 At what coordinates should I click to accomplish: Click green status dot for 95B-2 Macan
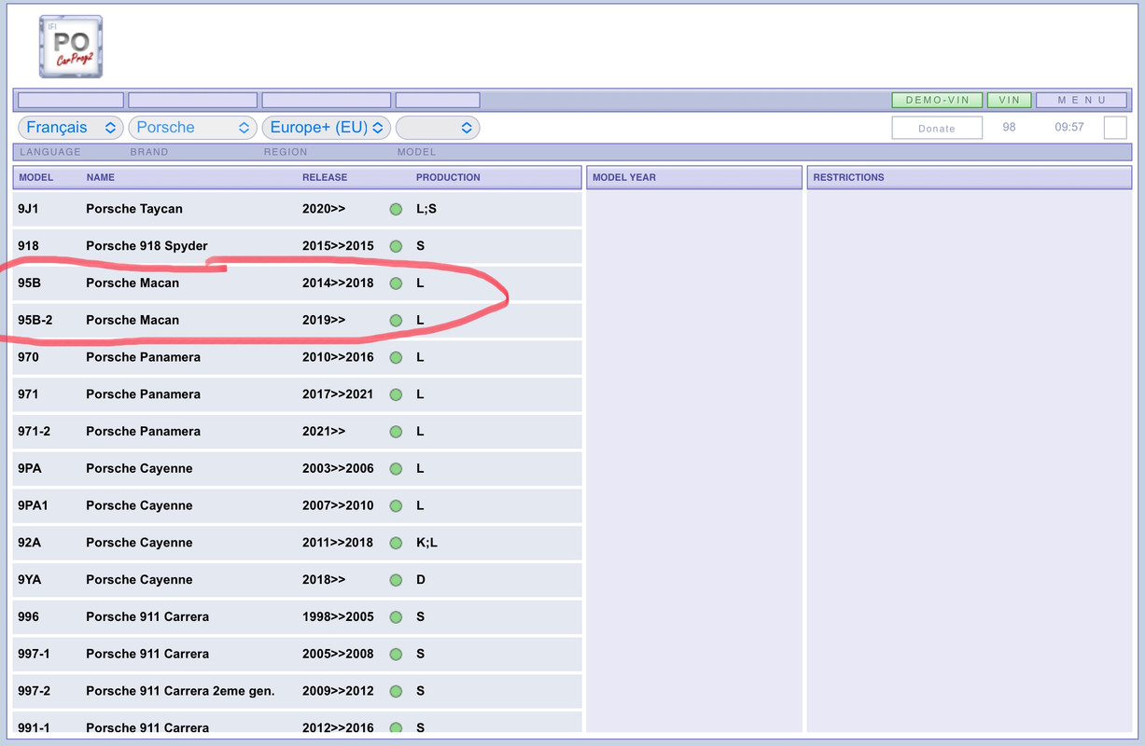pos(396,321)
